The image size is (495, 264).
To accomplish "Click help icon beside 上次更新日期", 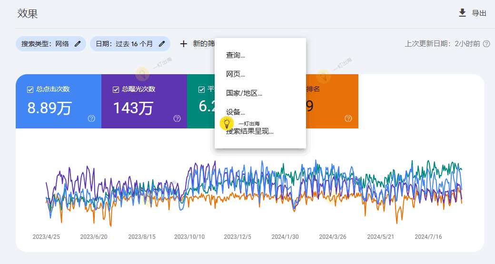I will coord(486,44).
